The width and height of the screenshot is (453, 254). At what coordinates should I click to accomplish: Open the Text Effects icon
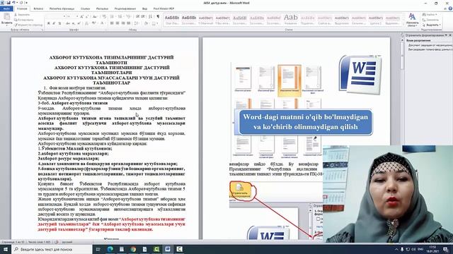tap(86, 23)
